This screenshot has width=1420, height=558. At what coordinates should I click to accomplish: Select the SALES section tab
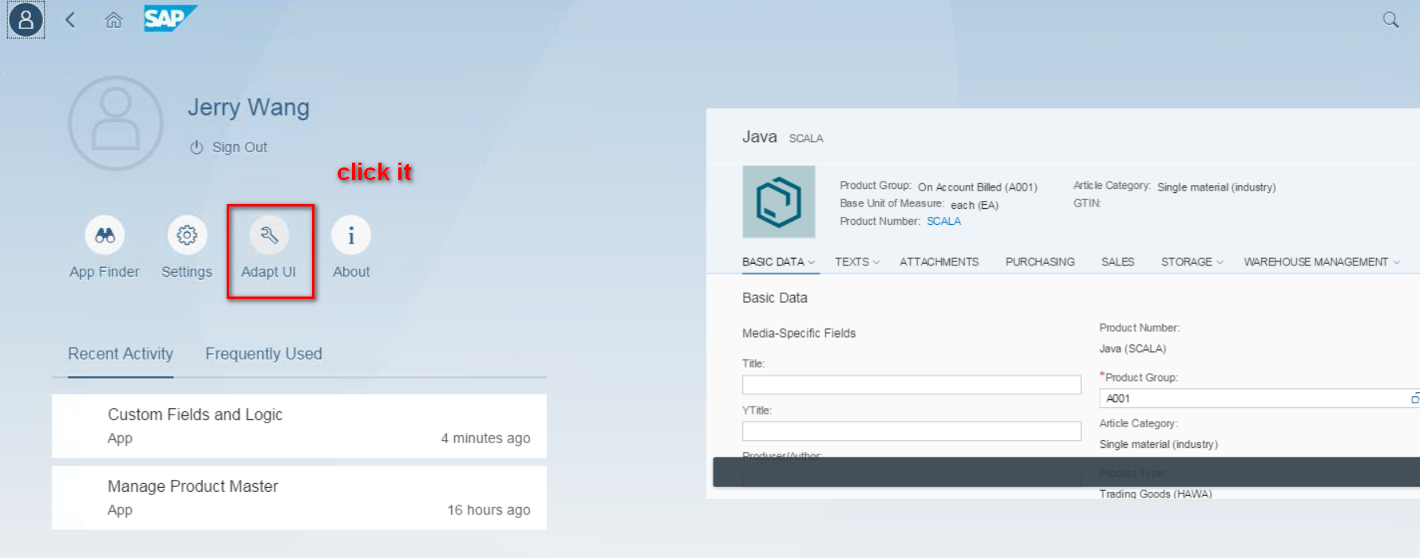(1117, 261)
